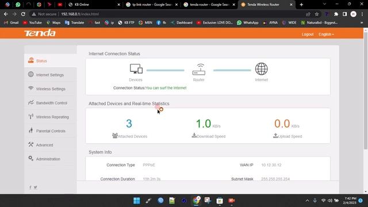Open Chrome from the taskbar
The width and height of the screenshot is (368, 207).
tap(196, 201)
